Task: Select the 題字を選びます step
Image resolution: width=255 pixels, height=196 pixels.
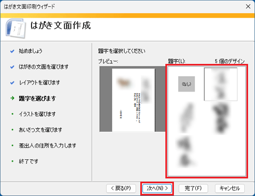Action: [x=37, y=99]
